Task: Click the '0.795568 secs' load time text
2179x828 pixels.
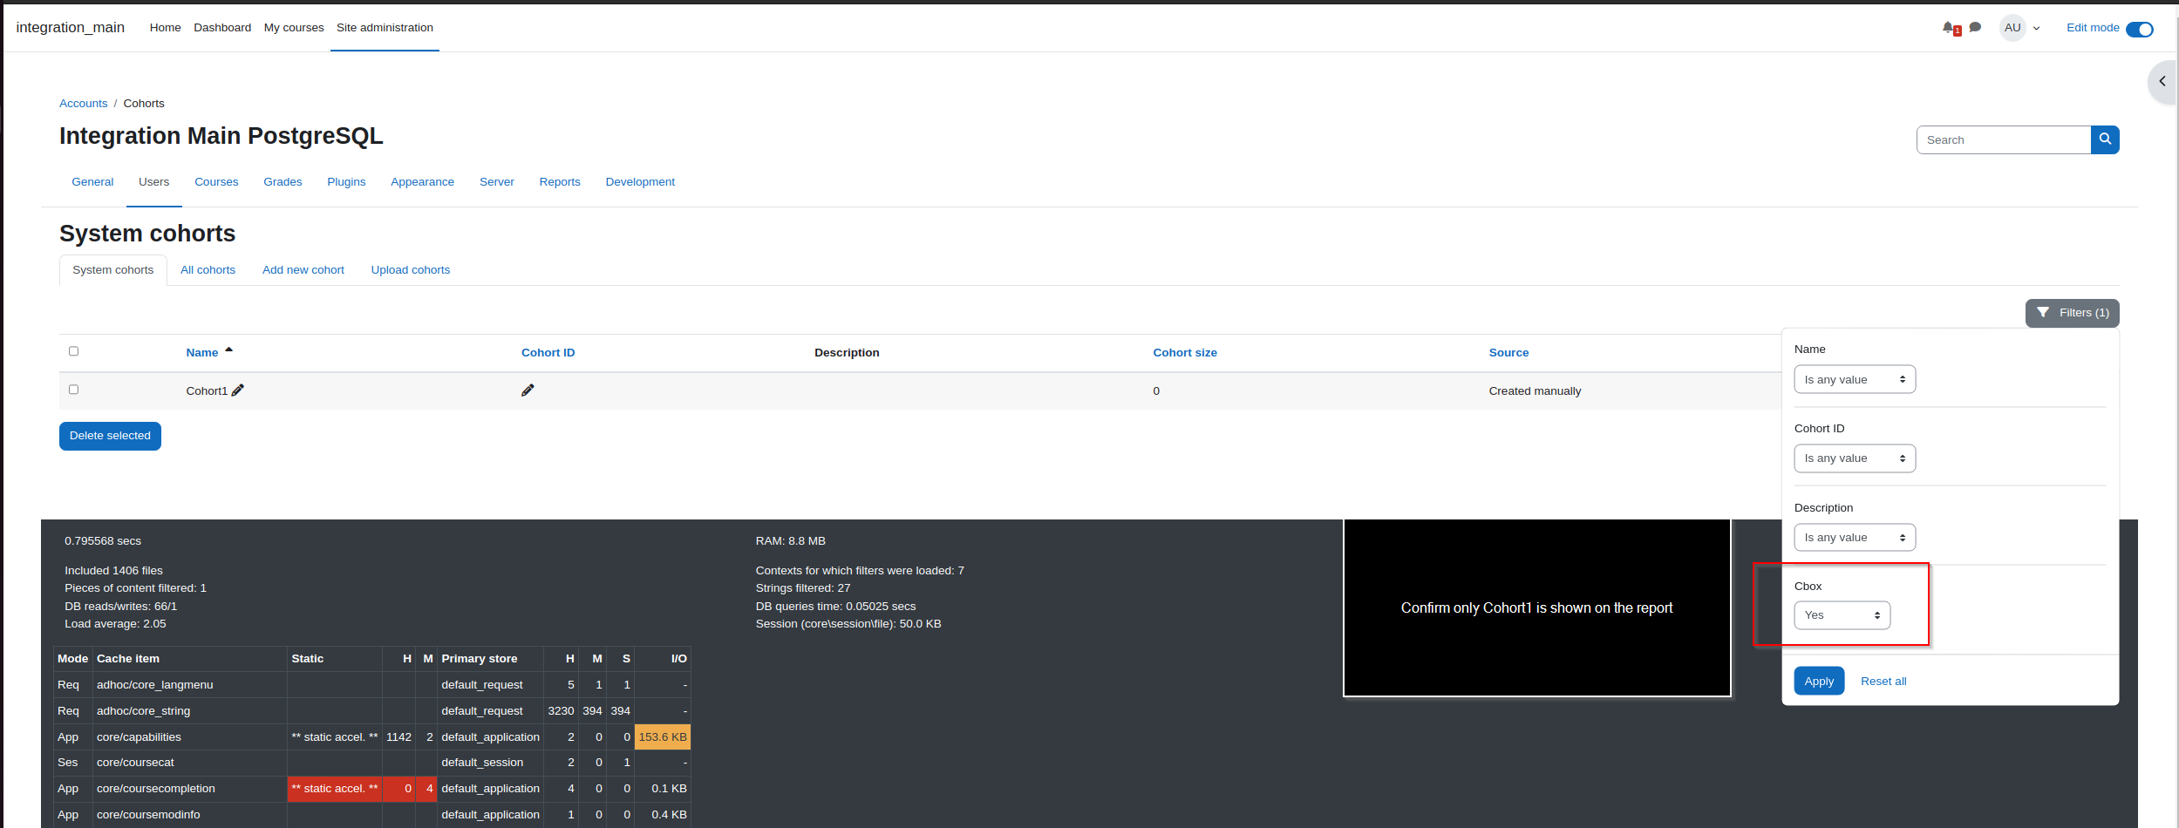Action: pos(103,541)
